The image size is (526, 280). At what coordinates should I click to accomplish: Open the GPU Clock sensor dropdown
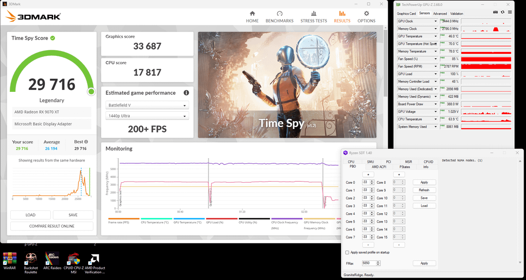[x=436, y=21]
